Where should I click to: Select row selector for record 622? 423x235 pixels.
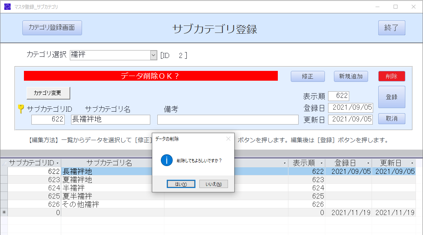tap(4, 171)
